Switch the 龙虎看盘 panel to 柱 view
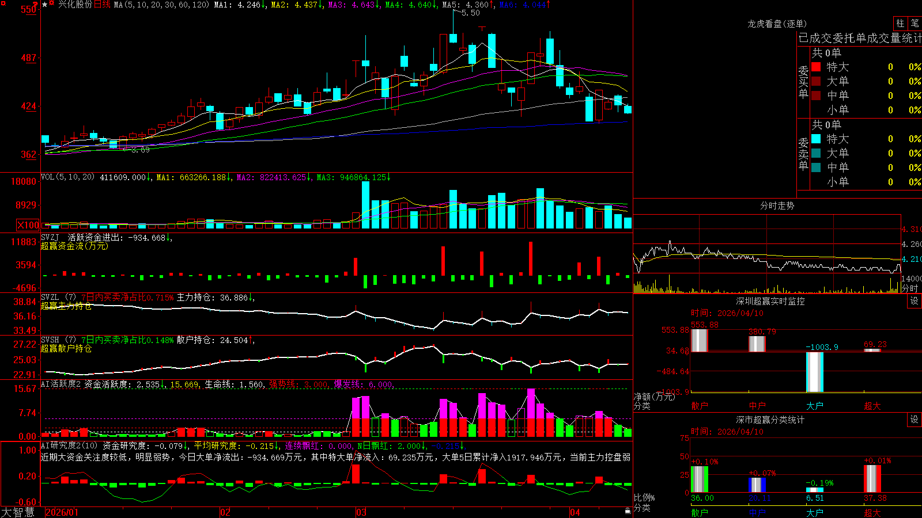Screen dimensions: 922x518 click(x=900, y=23)
